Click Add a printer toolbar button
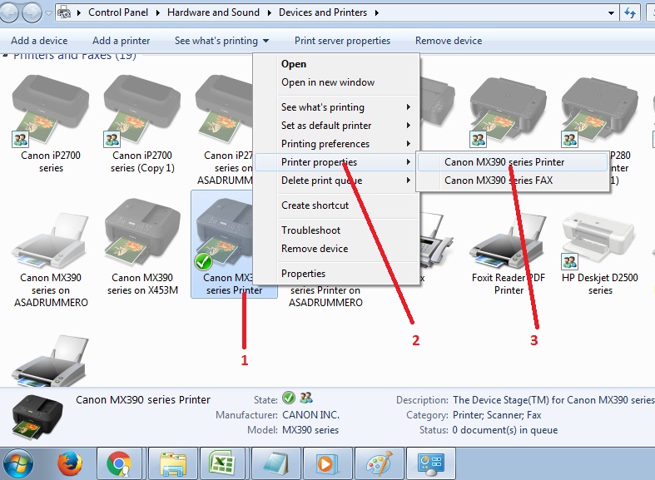655x480 pixels. 122,41
